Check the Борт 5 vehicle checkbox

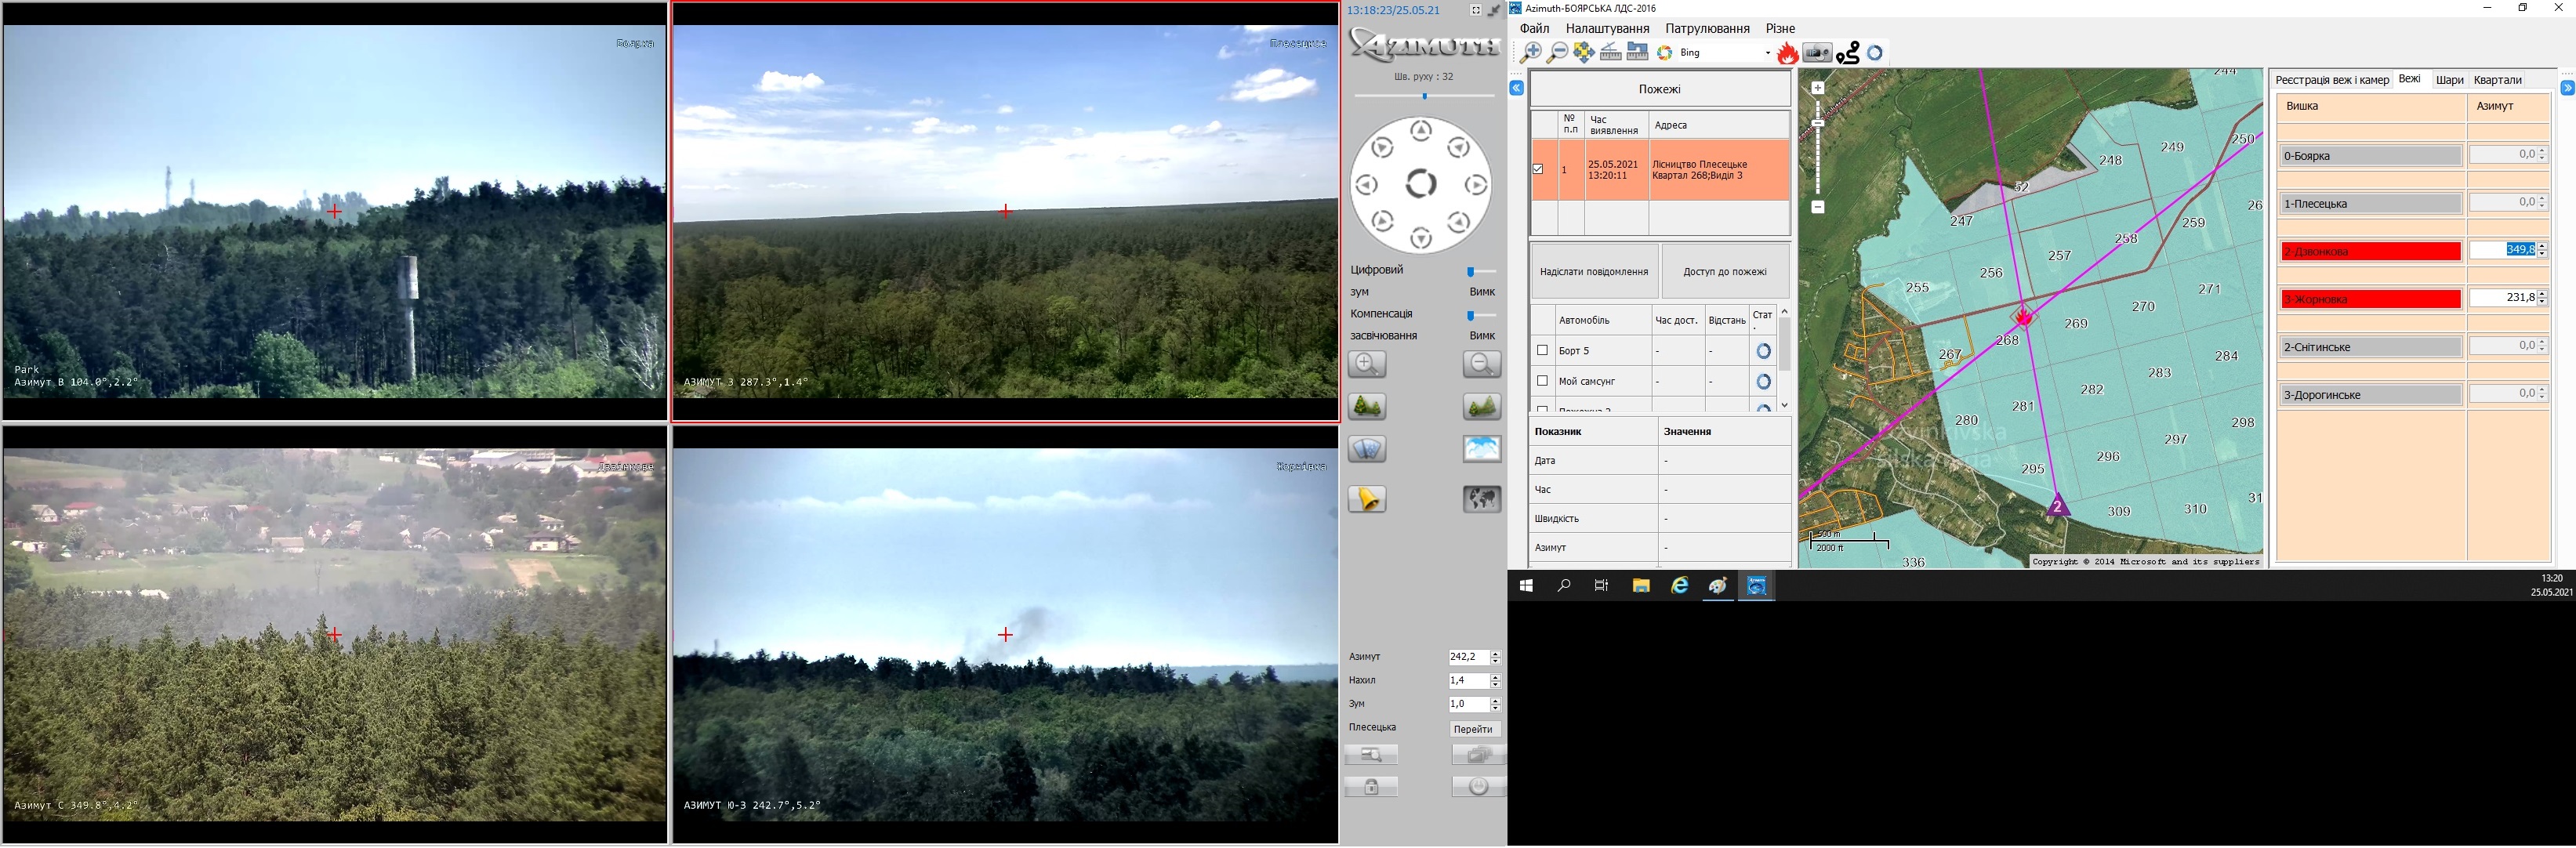pyautogui.click(x=1542, y=350)
